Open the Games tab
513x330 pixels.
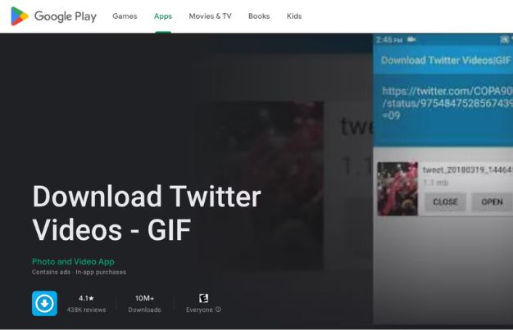(x=125, y=16)
